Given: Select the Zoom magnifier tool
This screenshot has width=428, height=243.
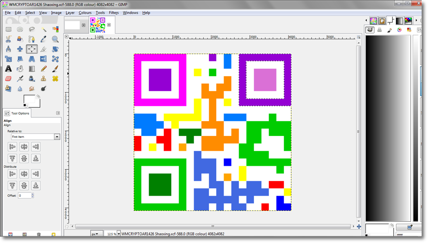Looking at the screenshot, I should (x=55, y=39).
